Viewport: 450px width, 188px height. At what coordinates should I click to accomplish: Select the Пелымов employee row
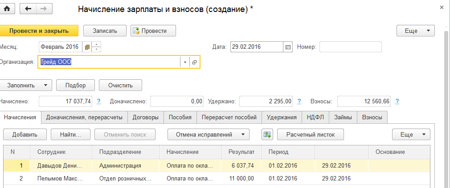[61, 179]
